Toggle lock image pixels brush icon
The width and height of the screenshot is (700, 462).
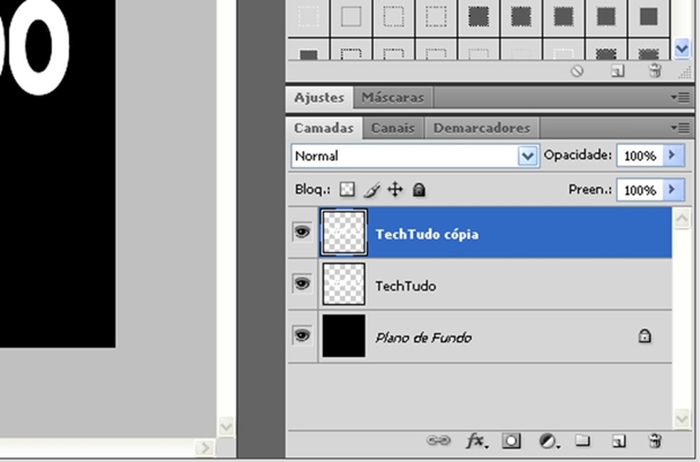[x=371, y=190]
